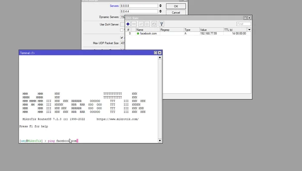The height and width of the screenshot is (171, 302).
Task: Add a new DNS Static entry
Action: 128,24
